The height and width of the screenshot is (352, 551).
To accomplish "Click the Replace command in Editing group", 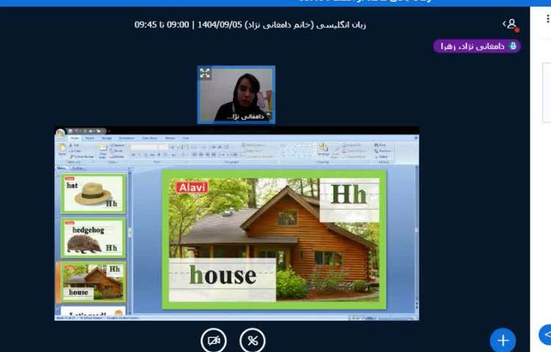I will click(383, 151).
